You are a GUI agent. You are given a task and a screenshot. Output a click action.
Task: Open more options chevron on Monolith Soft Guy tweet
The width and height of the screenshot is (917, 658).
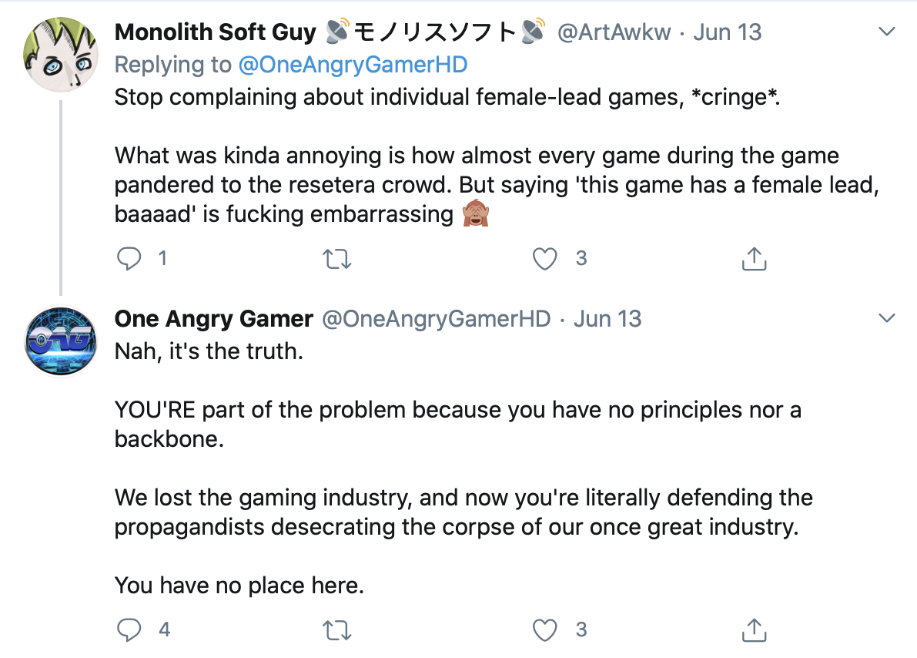(887, 32)
